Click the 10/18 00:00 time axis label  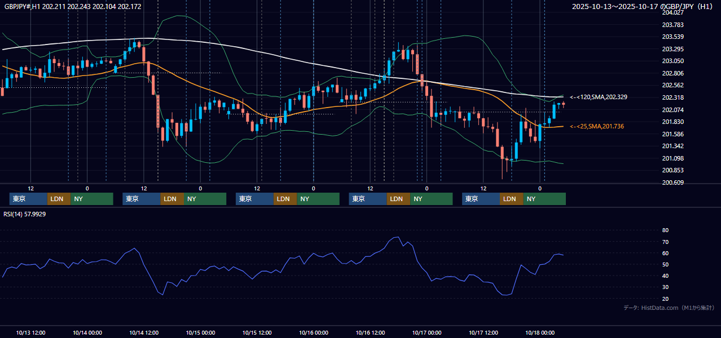tap(540, 332)
